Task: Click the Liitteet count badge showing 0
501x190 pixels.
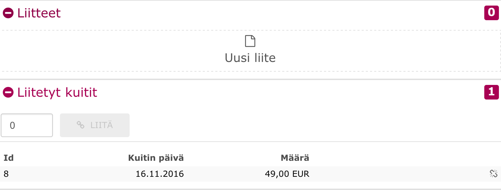Action: pos(491,13)
